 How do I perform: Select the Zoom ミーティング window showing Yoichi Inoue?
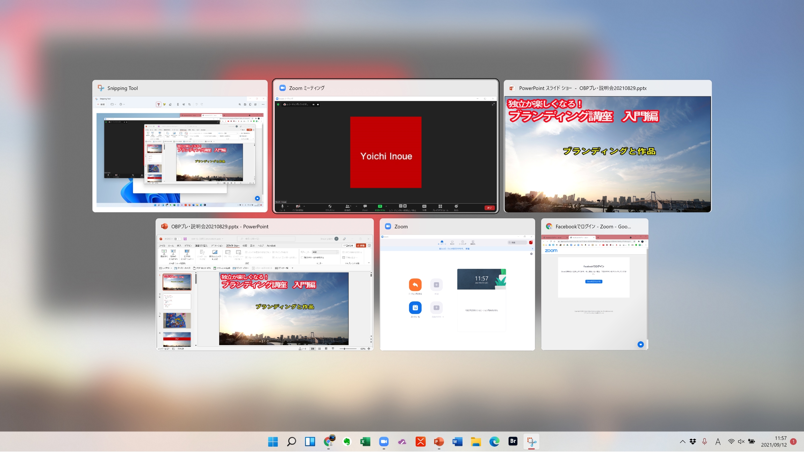tap(386, 146)
